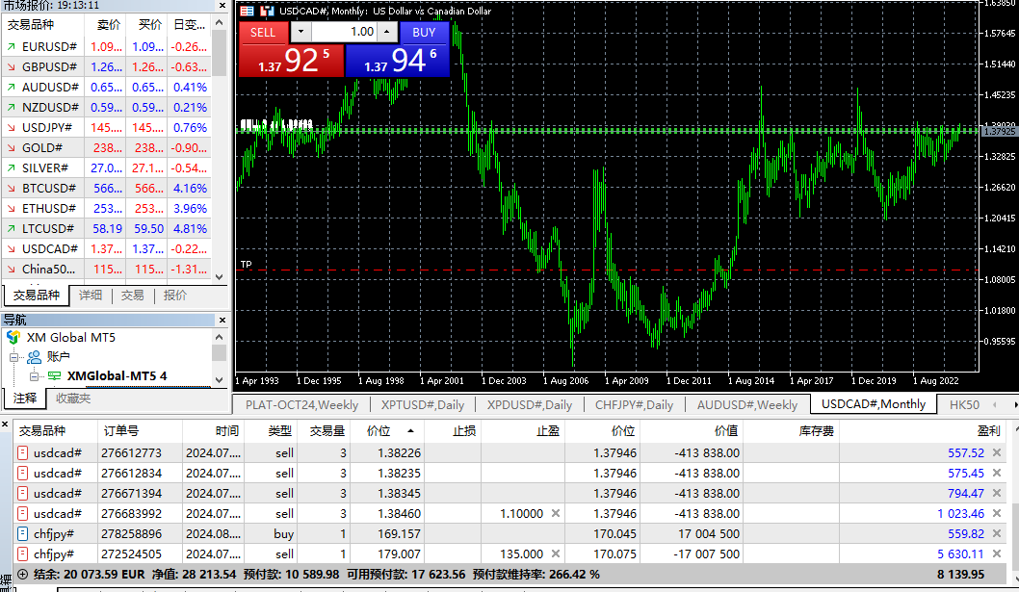This screenshot has width=1019, height=592.
Task: Open PLAT-OCT24,Weekly chart tab
Action: [301, 405]
